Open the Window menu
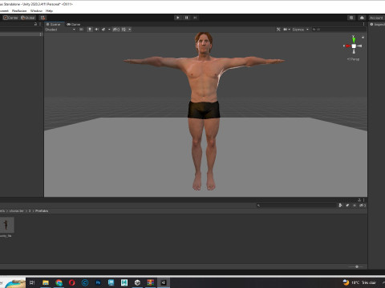Image resolution: width=385 pixels, height=288 pixels. [x=36, y=10]
